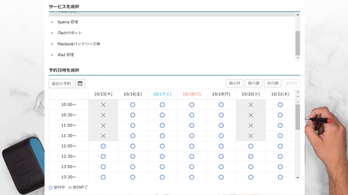Choose the 10/19 10:30 open circle
This screenshot has height=195, width=348.
pos(221,115)
